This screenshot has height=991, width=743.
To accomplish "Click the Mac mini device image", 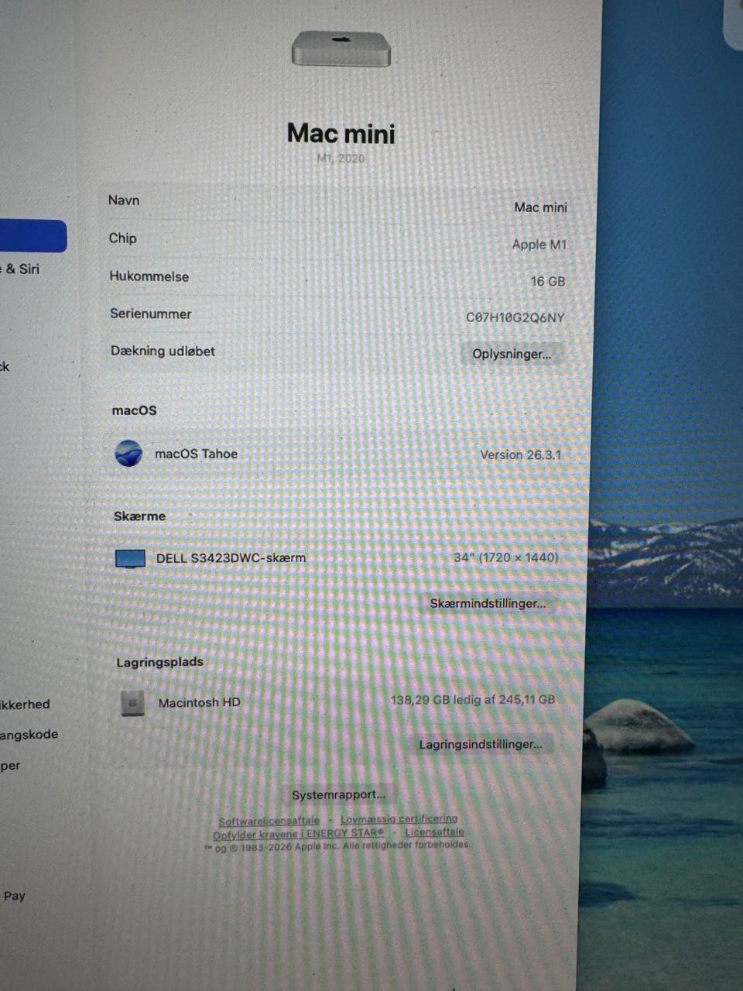I will (341, 49).
